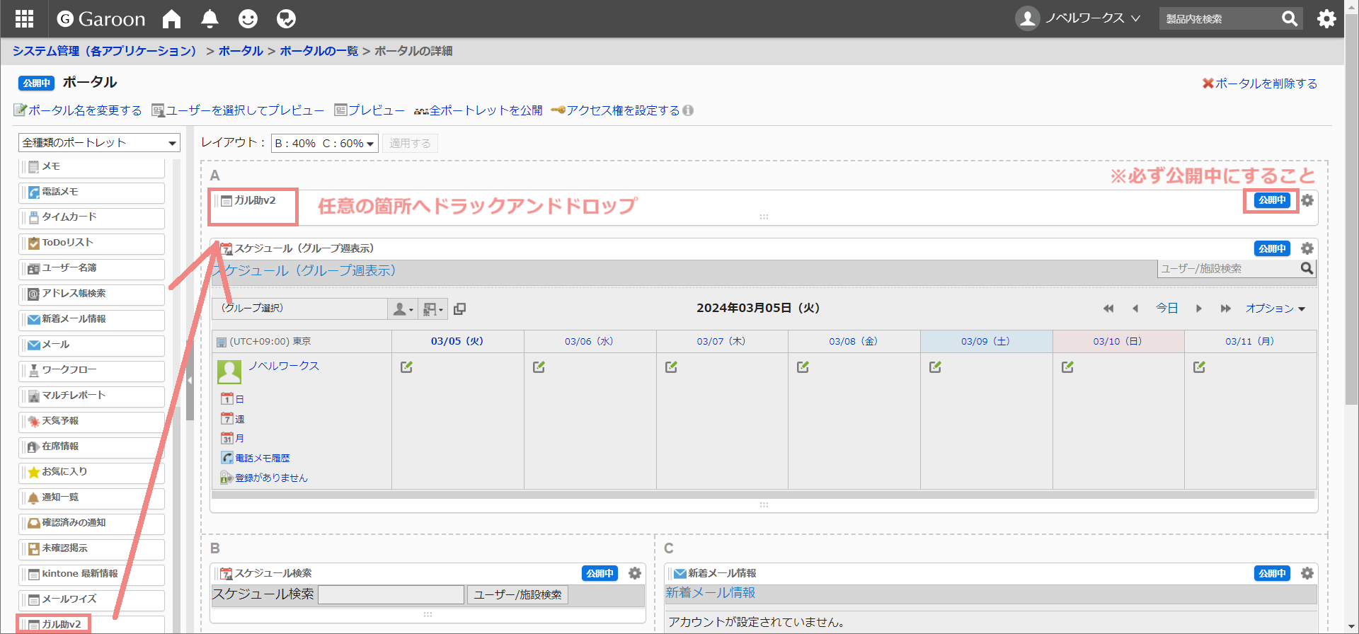Image resolution: width=1359 pixels, height=634 pixels.
Task: Go to next day arrow
Action: coord(1198,309)
